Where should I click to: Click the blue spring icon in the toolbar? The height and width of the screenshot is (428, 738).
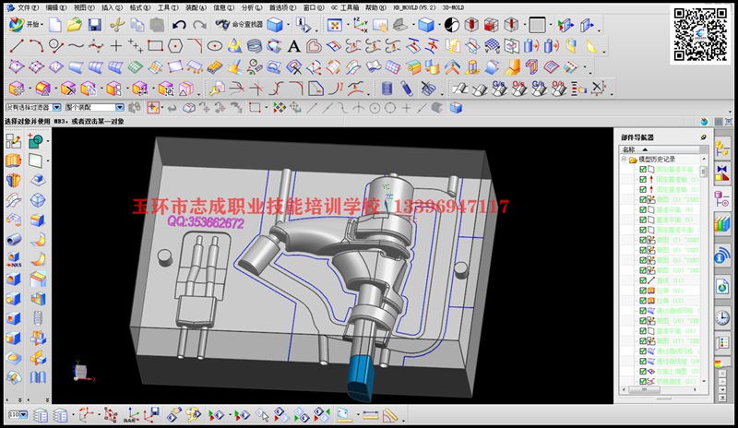coord(407,88)
